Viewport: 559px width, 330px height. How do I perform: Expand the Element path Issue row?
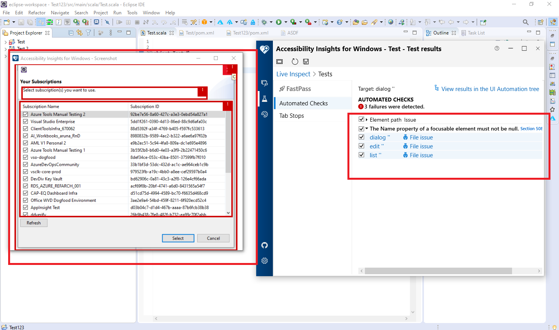[x=366, y=119]
